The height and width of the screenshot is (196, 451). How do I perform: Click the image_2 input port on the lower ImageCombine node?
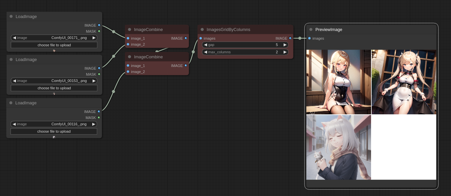128,71
